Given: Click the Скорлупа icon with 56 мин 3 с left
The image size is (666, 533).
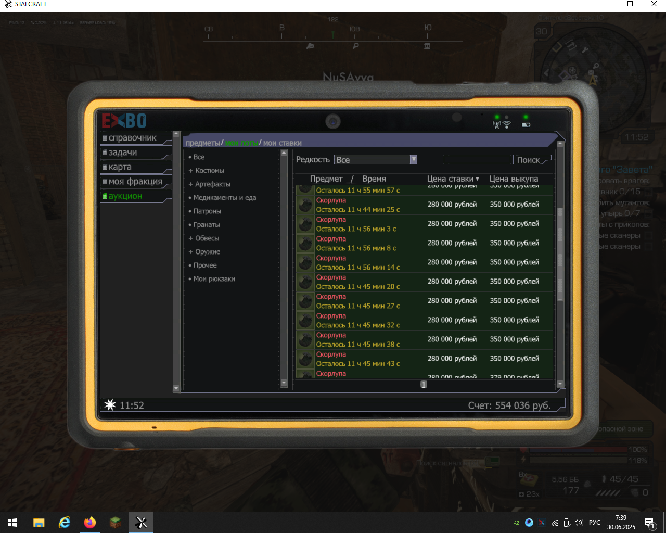Looking at the screenshot, I should (x=305, y=224).
